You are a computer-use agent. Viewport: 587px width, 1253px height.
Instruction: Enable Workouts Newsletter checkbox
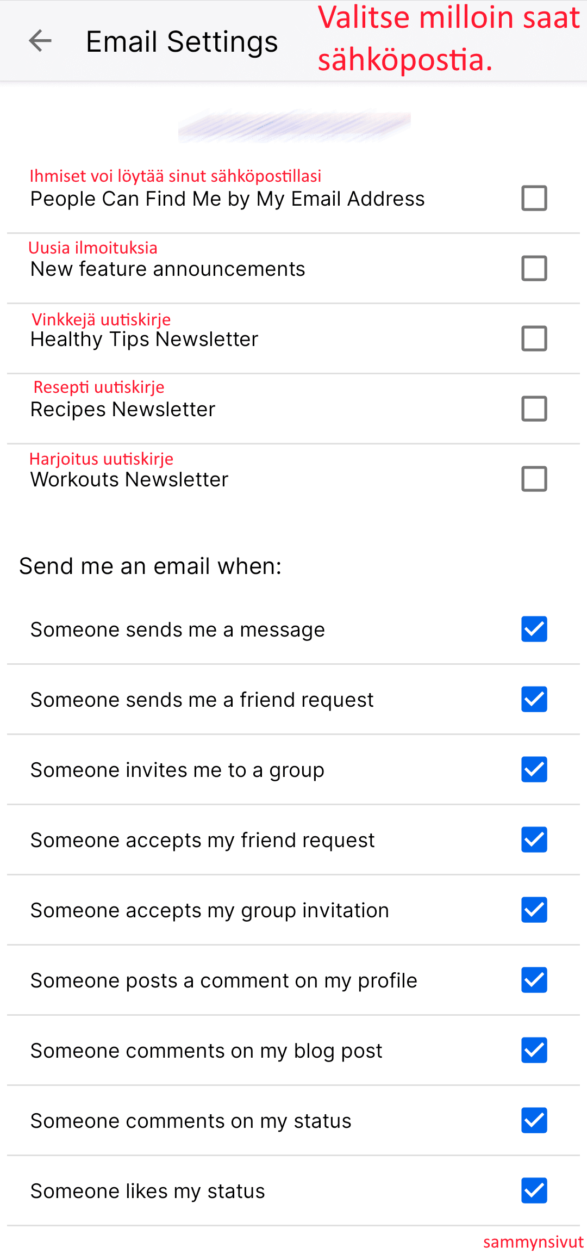[534, 479]
